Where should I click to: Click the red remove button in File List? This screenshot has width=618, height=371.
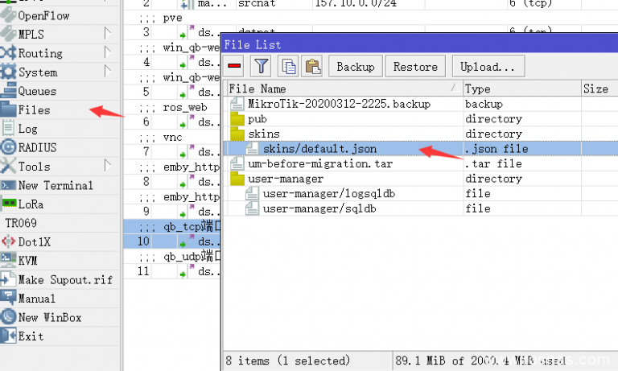[235, 66]
